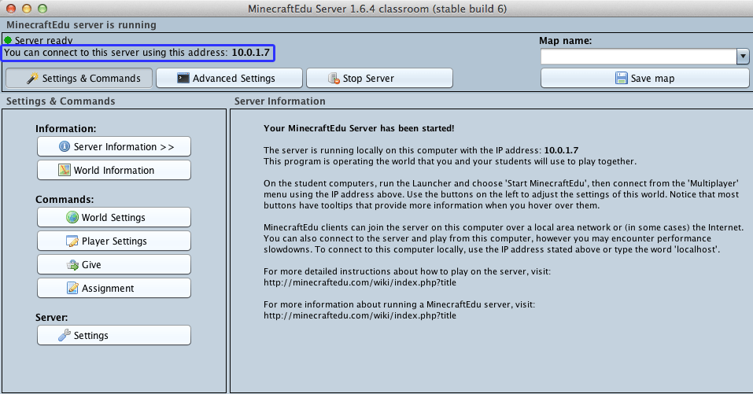Save the current map

click(645, 78)
